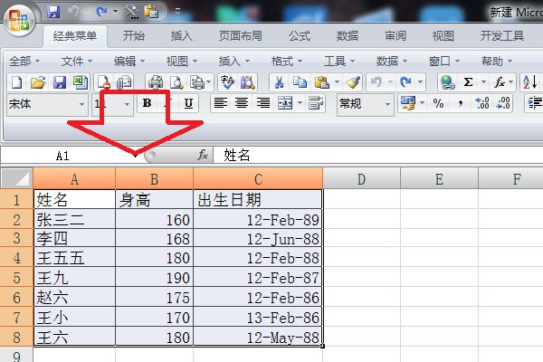Image resolution: width=543 pixels, height=362 pixels.
Task: Open the merge cells dropdown arrow
Action: (x=300, y=103)
